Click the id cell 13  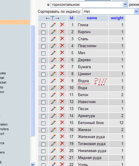[x=71, y=109]
